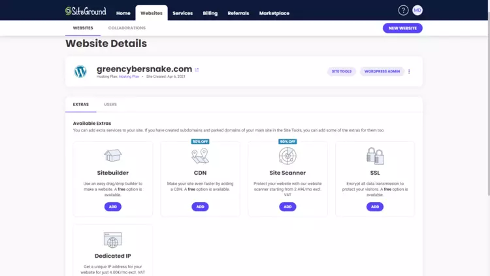
Task: Open SITE TOOLS for the website
Action: point(341,71)
